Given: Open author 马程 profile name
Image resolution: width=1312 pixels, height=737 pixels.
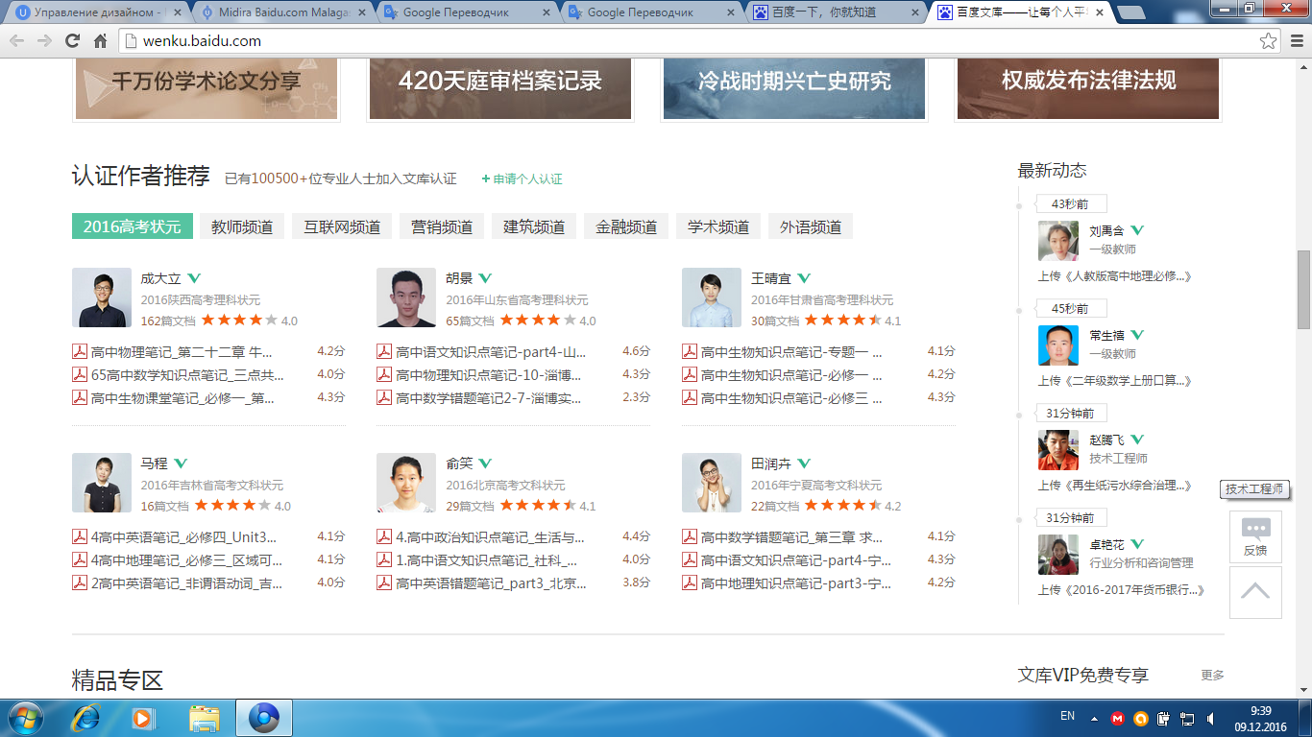Looking at the screenshot, I should tap(154, 464).
